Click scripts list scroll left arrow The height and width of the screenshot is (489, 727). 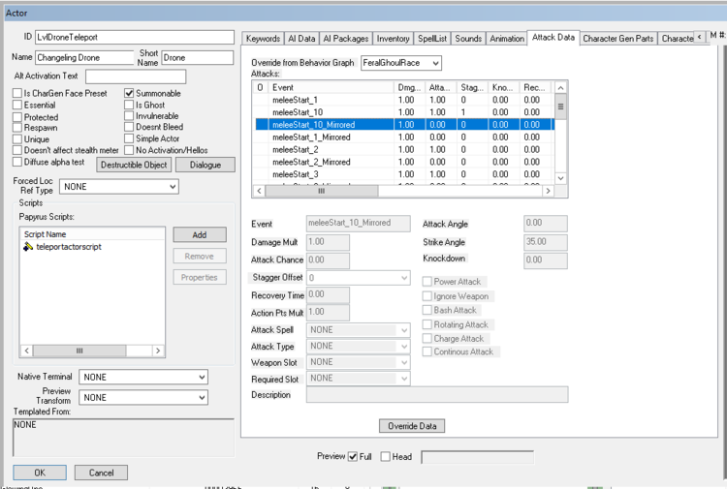pos(27,351)
